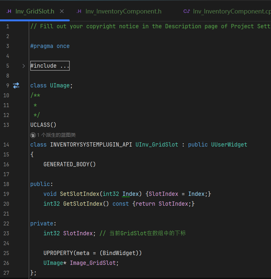Click line number 26 in the gutter

[6, 263]
